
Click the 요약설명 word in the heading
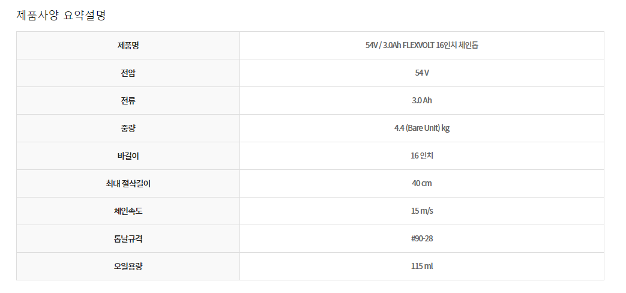point(85,15)
